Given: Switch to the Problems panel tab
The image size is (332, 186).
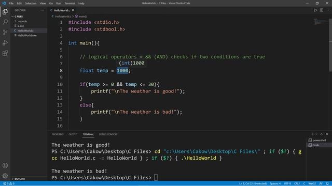Looking at the screenshot, I should click(x=58, y=134).
